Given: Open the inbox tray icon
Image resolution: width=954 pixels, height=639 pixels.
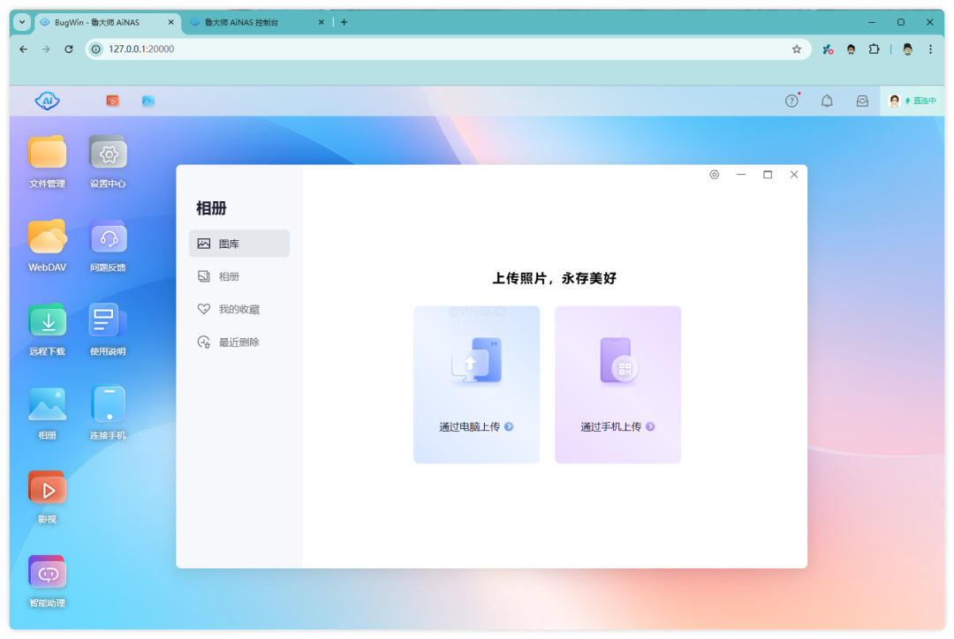Looking at the screenshot, I should pyautogui.click(x=862, y=101).
